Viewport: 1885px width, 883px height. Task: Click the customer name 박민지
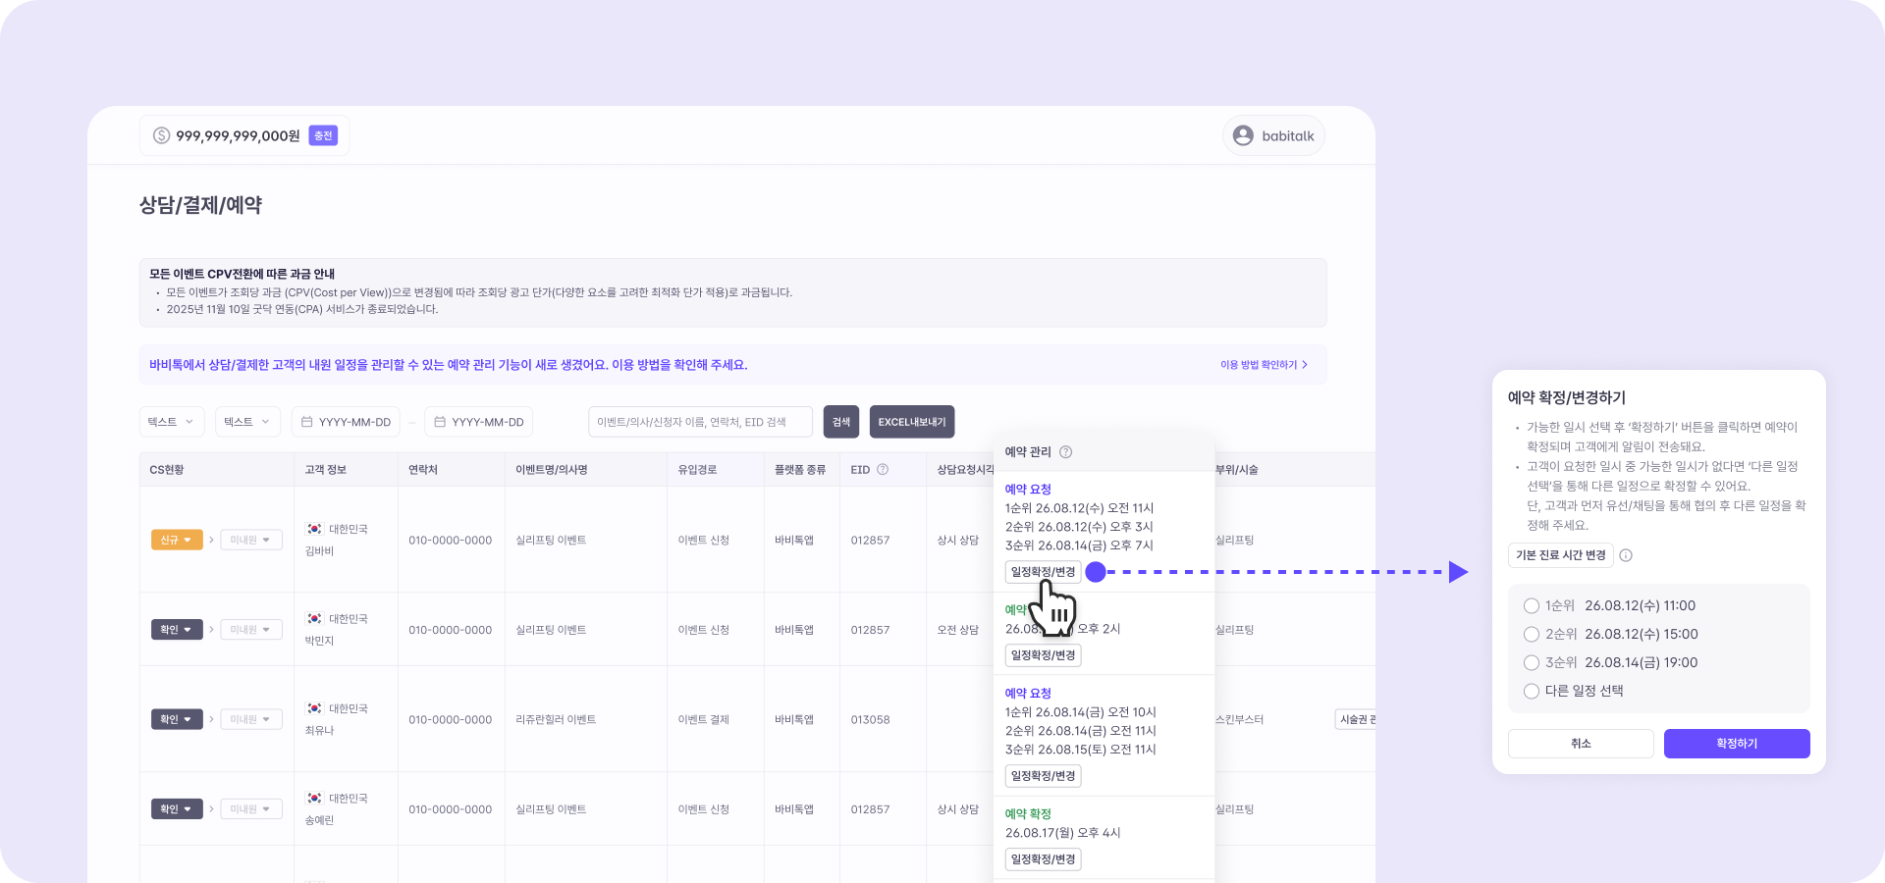(x=319, y=641)
